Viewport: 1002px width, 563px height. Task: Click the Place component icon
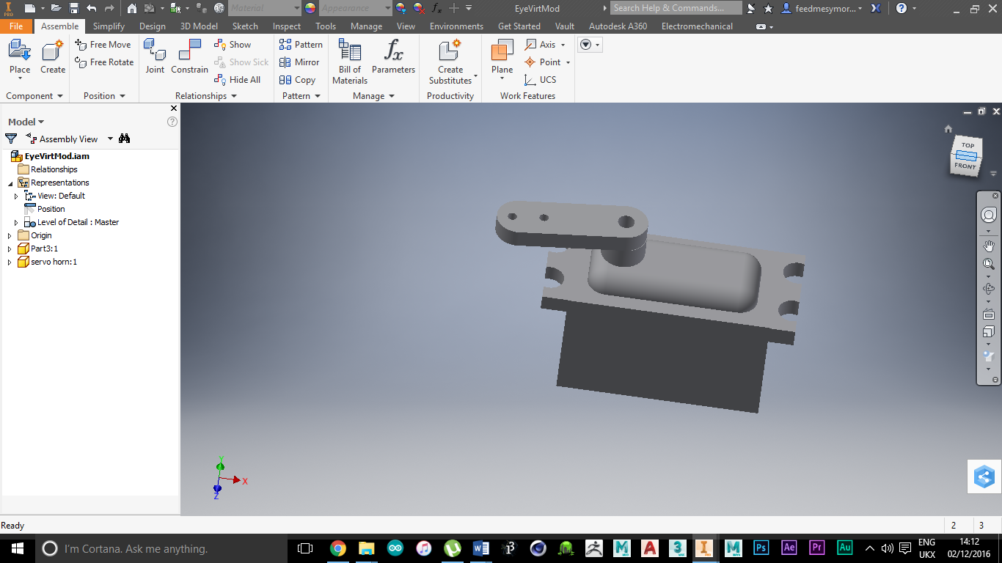click(x=20, y=51)
